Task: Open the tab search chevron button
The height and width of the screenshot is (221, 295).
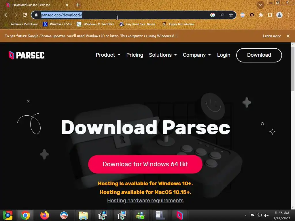Action: pos(260,5)
